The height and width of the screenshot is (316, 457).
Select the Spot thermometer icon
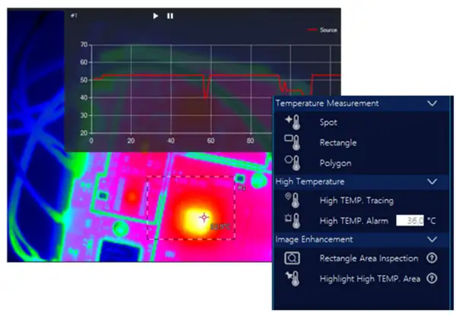click(293, 122)
